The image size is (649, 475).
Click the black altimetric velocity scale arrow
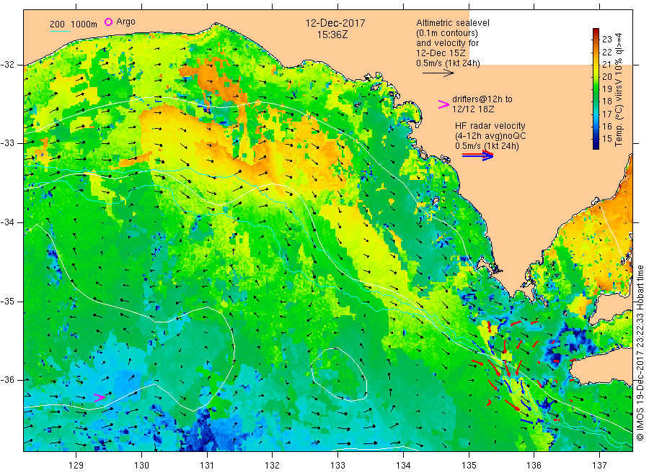pos(438,73)
